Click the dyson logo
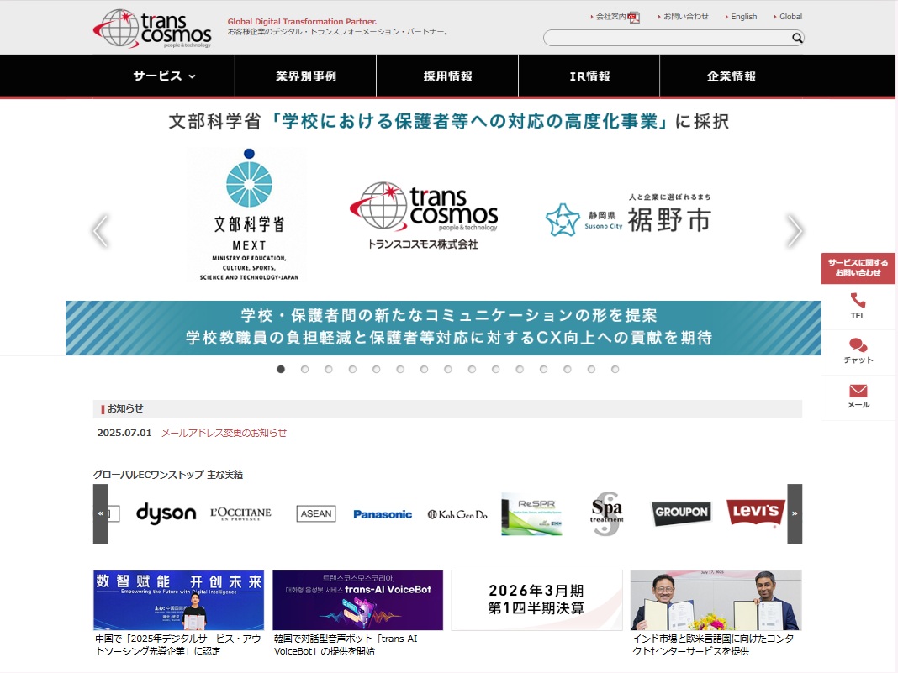 tap(166, 513)
